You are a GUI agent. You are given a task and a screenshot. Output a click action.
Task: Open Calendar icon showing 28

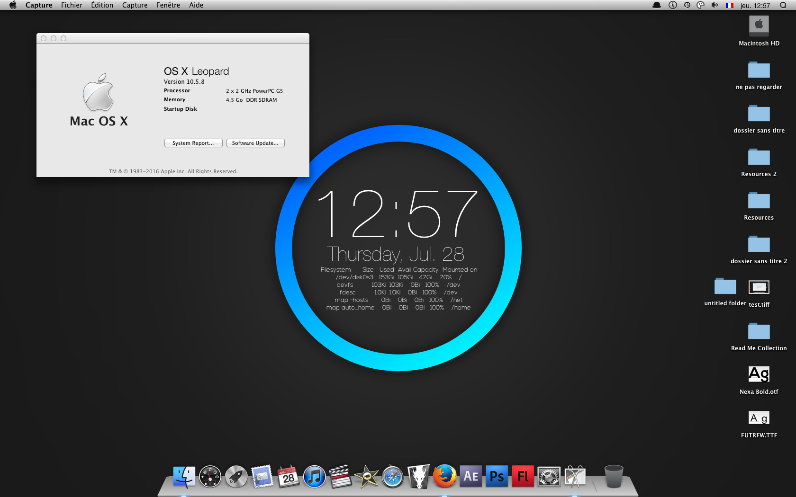pyautogui.click(x=288, y=477)
